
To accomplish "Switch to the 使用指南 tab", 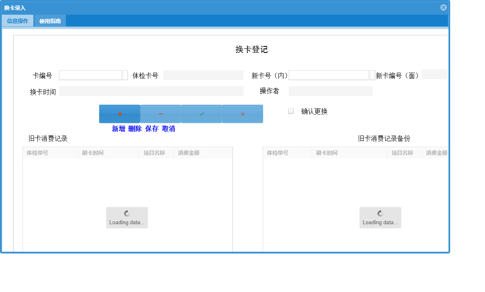I will (50, 20).
